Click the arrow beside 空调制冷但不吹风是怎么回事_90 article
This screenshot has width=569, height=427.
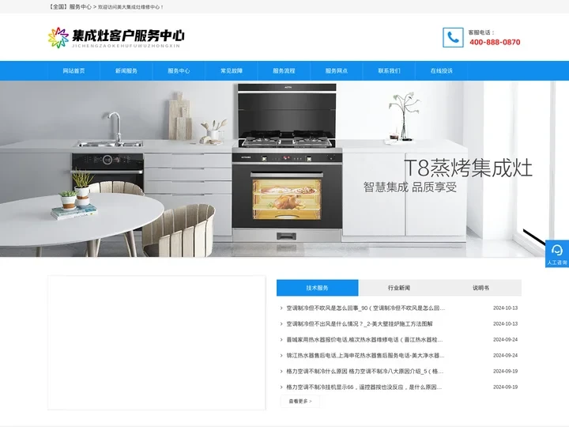(281, 308)
